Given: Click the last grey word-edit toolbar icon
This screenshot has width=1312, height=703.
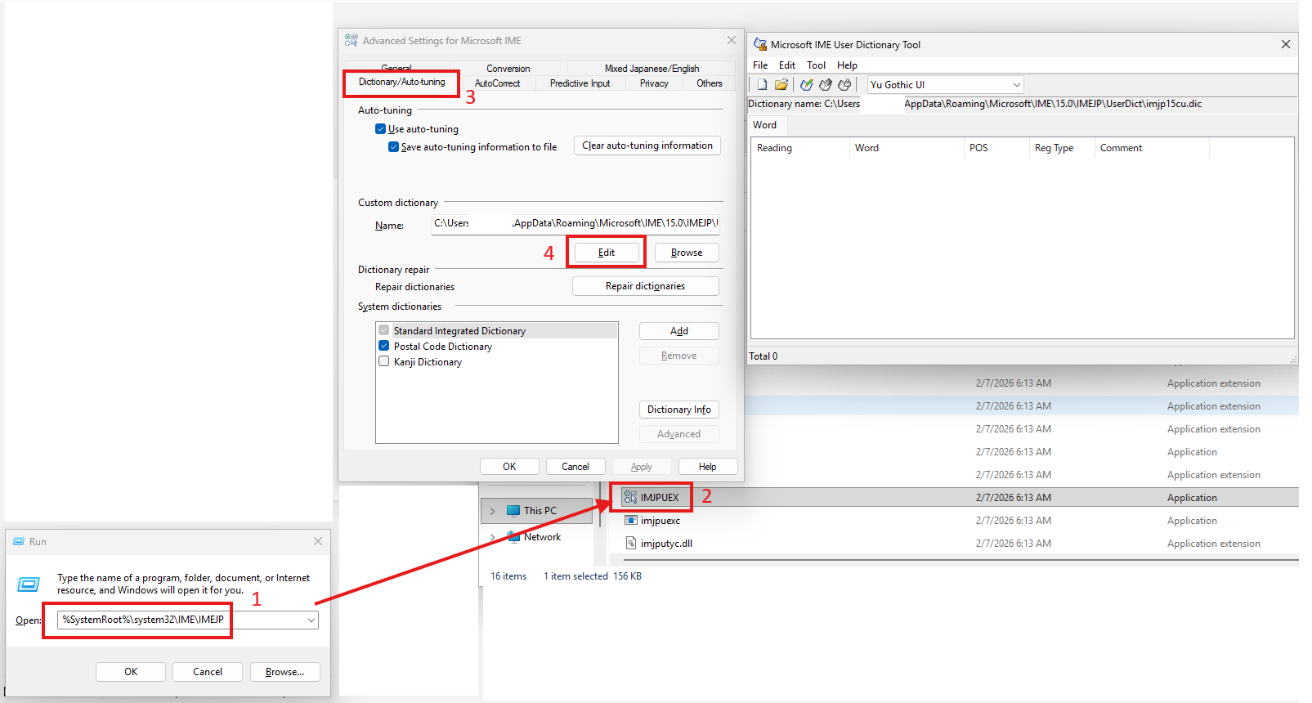Looking at the screenshot, I should (x=844, y=85).
